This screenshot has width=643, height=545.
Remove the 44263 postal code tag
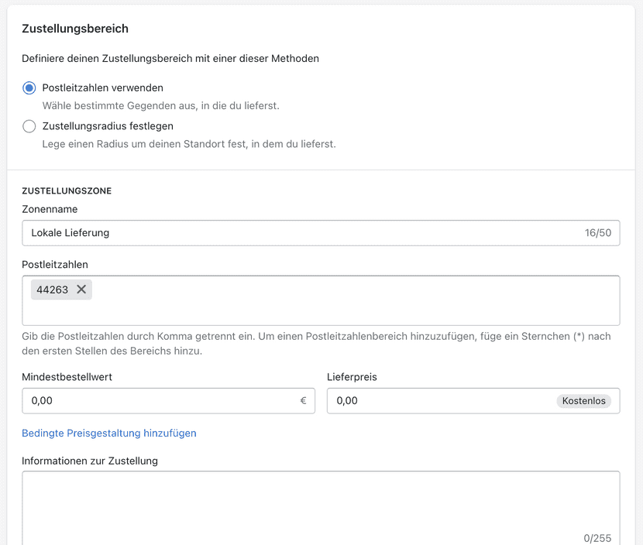tap(81, 290)
